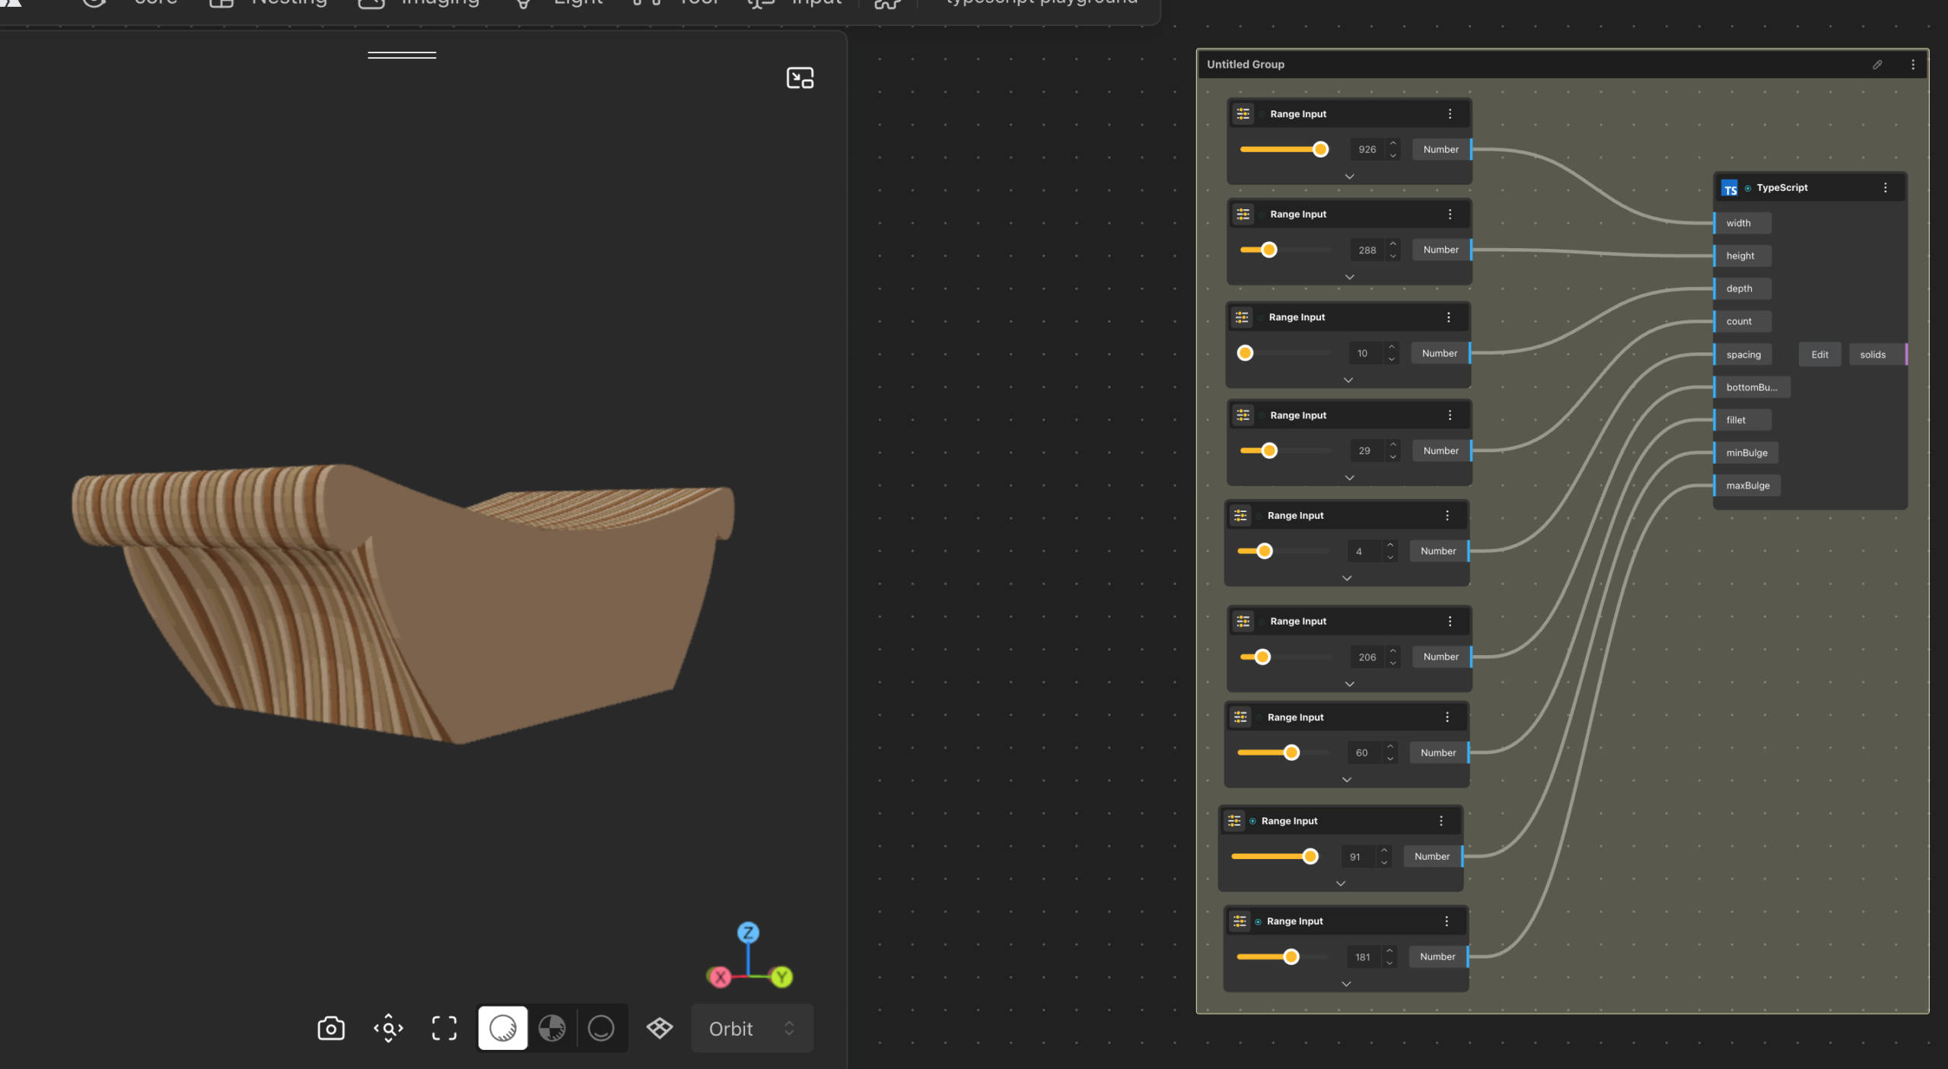1948x1069 pixels.
Task: Click the picture-in-picture viewport icon
Action: tap(800, 78)
